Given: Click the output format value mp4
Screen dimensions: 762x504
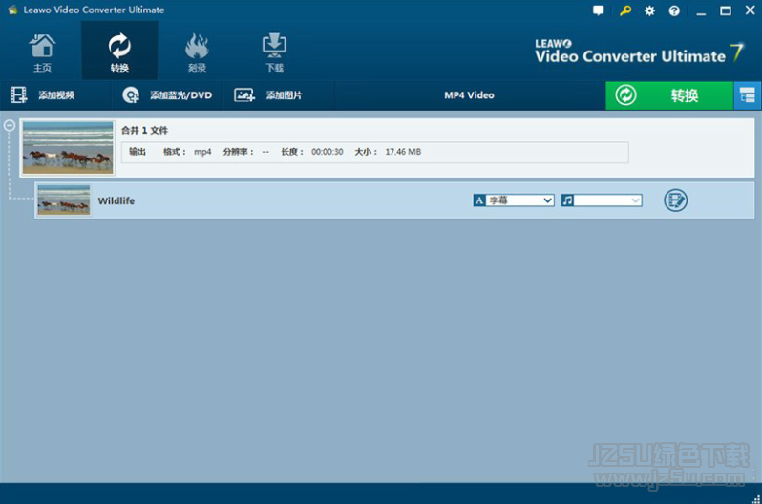Looking at the screenshot, I should pyautogui.click(x=202, y=152).
